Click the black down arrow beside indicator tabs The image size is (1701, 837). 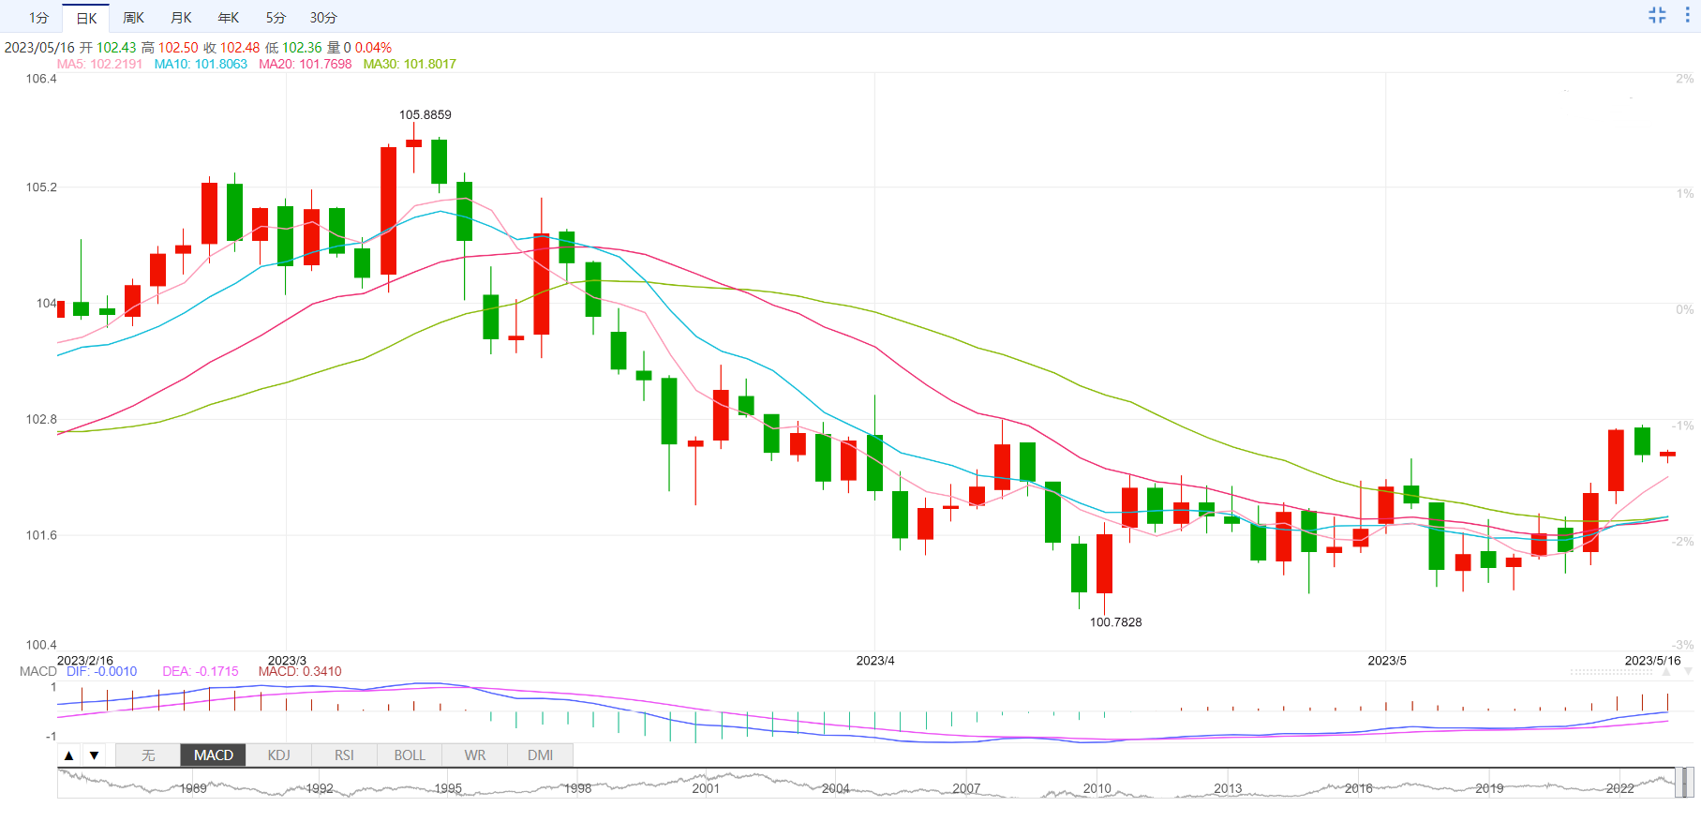click(x=94, y=755)
